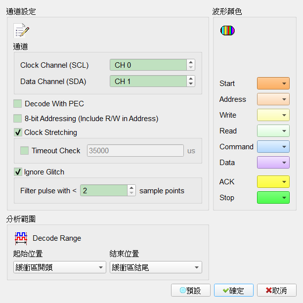Click the Data Channel (SDA) label
The image size is (303, 303).
tap(53, 82)
